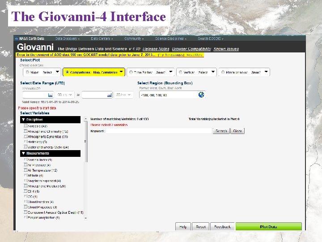Screen dimensions: 322x242
Task: Click the keyword Search button
Action: click(221, 131)
